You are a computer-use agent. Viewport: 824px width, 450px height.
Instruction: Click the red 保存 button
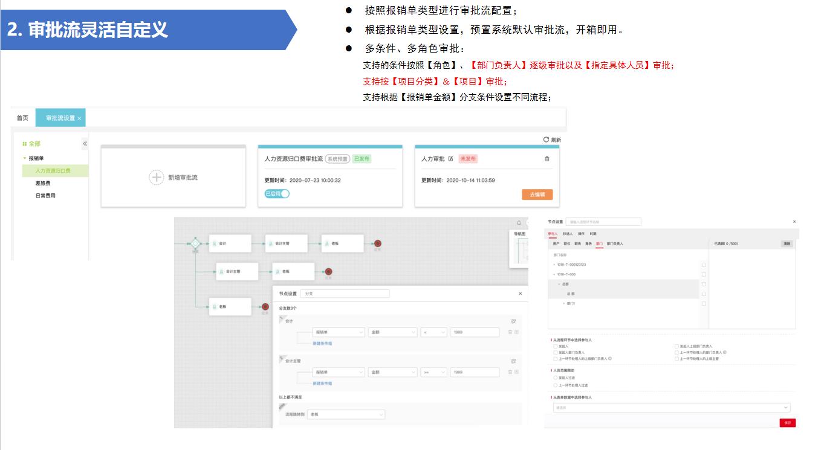click(x=788, y=423)
